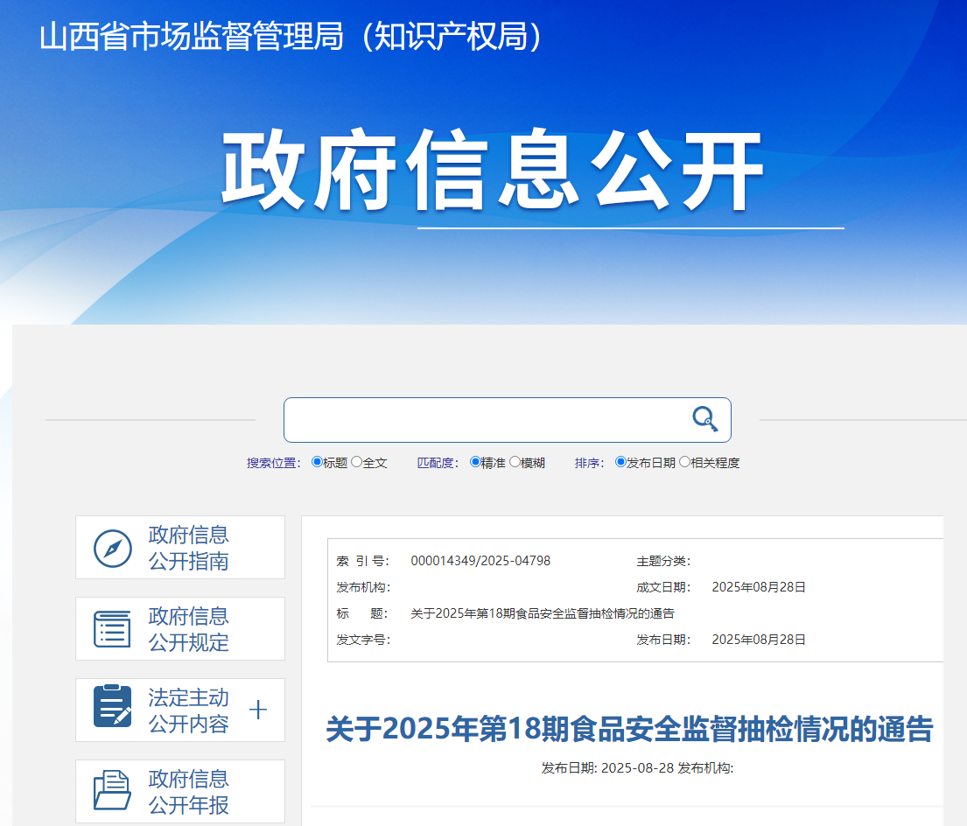
Task: Select the 全文 search position radio
Action: (356, 462)
